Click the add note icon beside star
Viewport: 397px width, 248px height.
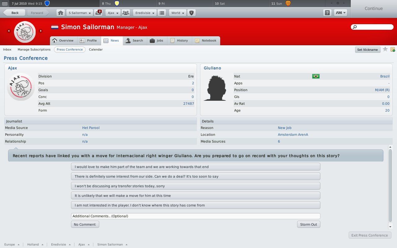(x=392, y=49)
